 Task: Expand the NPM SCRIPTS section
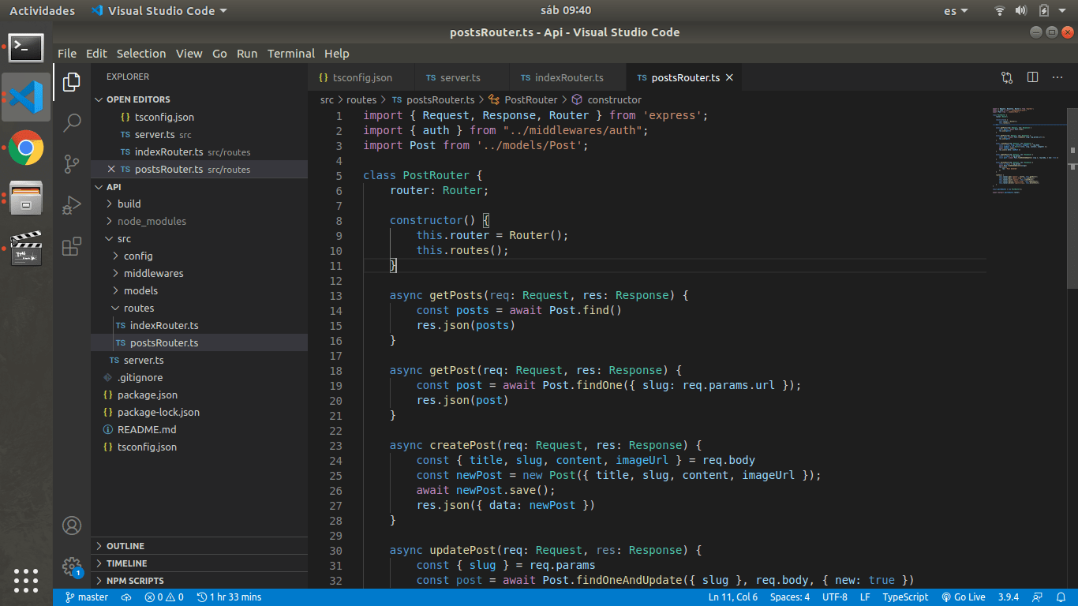(135, 581)
